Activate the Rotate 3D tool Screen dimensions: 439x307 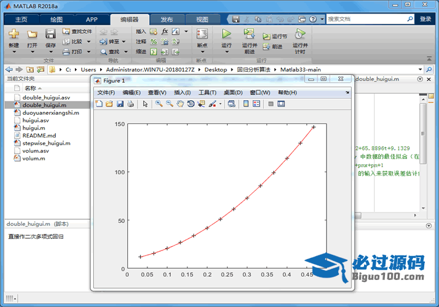(x=191, y=104)
